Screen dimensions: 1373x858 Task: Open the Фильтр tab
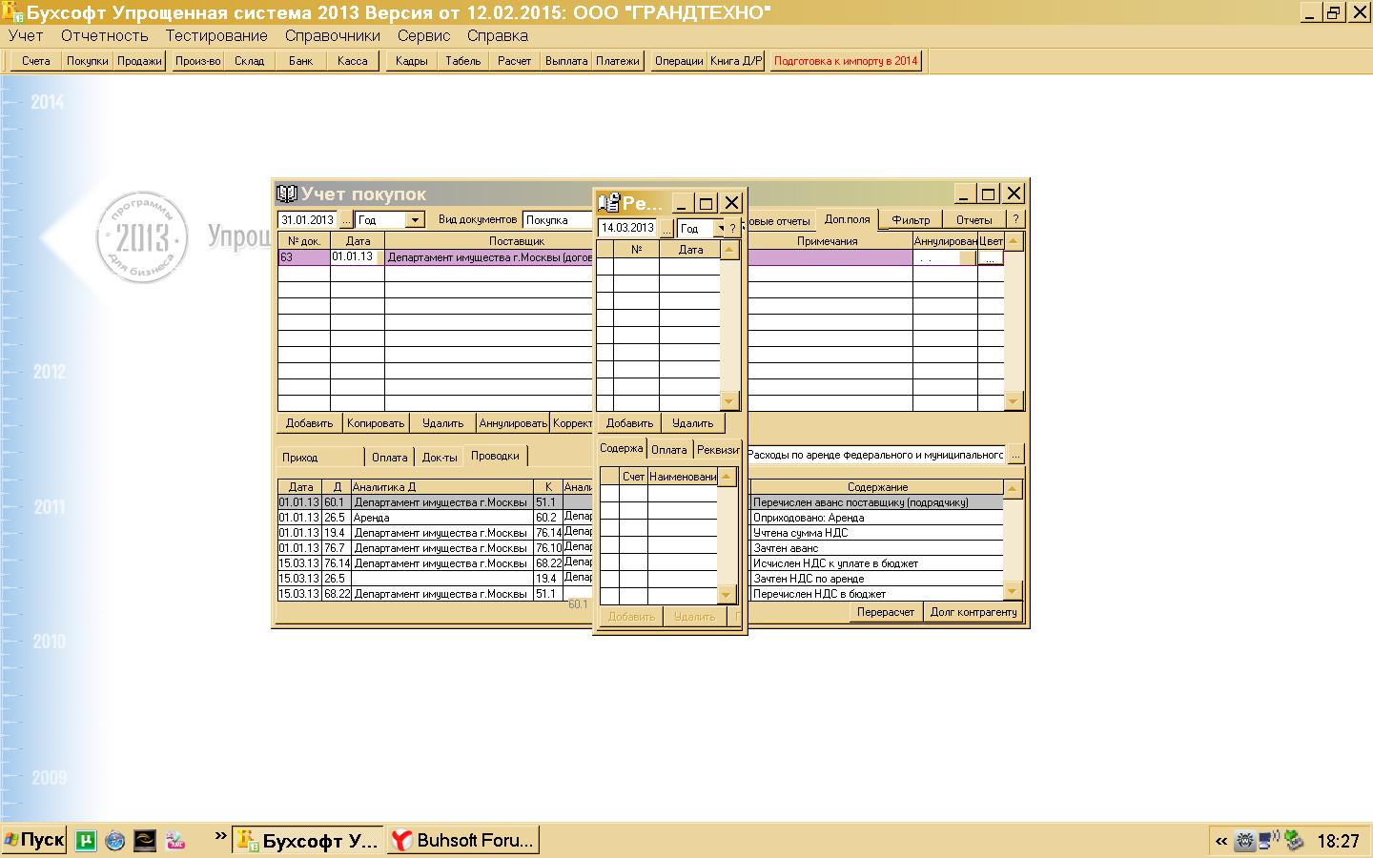click(910, 219)
